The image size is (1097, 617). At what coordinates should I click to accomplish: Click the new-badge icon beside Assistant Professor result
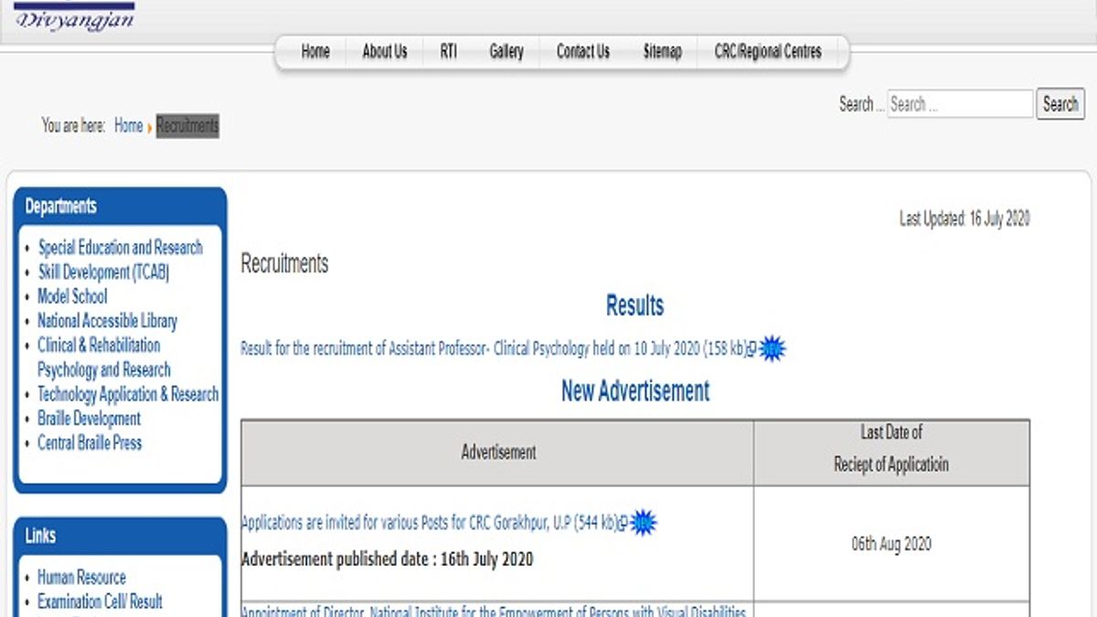coord(772,348)
